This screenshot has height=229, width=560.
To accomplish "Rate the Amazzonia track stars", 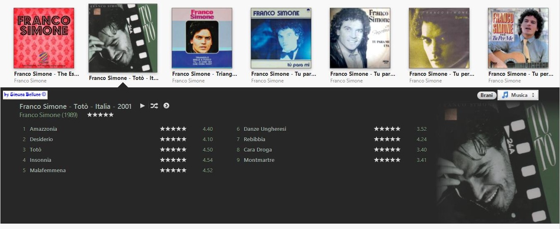I will click(173, 129).
